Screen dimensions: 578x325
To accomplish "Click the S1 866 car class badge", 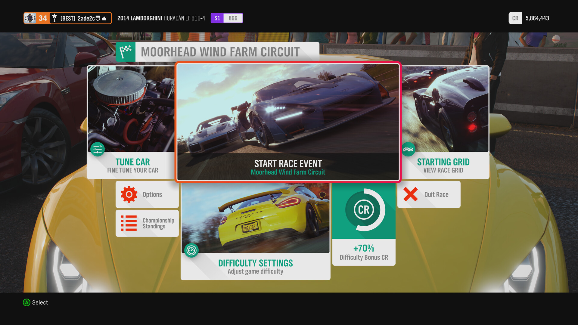I will [x=227, y=18].
